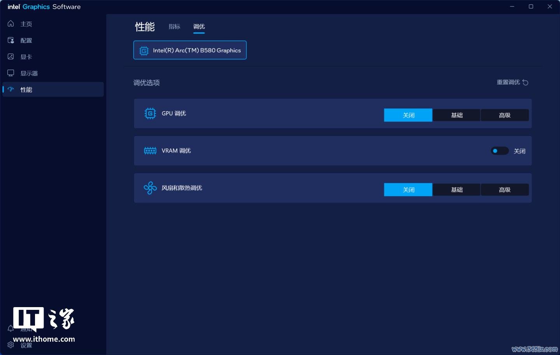Set 风扇和散热调优 to 高级
Viewport: 560px width, 355px height.
pos(505,190)
